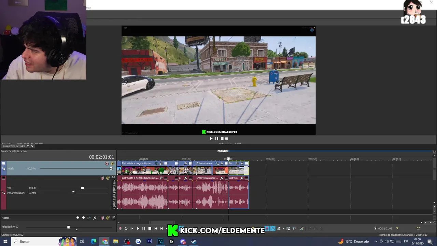Click first Master bus insert icon
437x246 pixels.
tap(78, 218)
